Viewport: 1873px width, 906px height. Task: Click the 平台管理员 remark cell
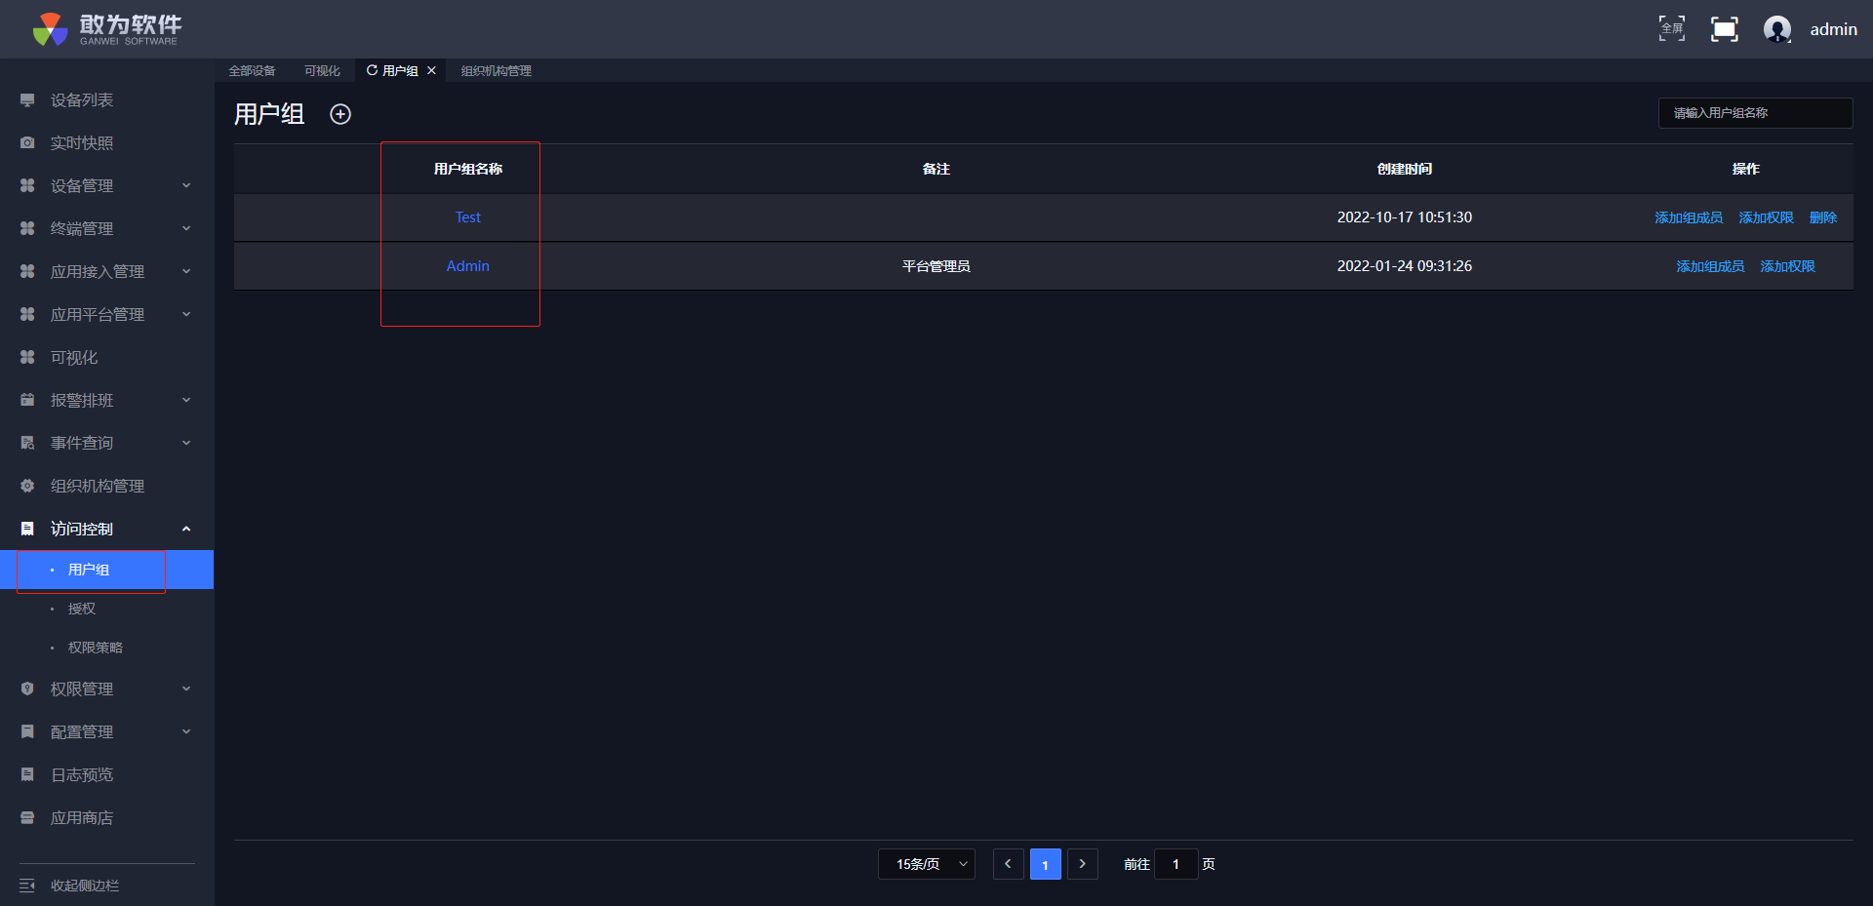936,266
